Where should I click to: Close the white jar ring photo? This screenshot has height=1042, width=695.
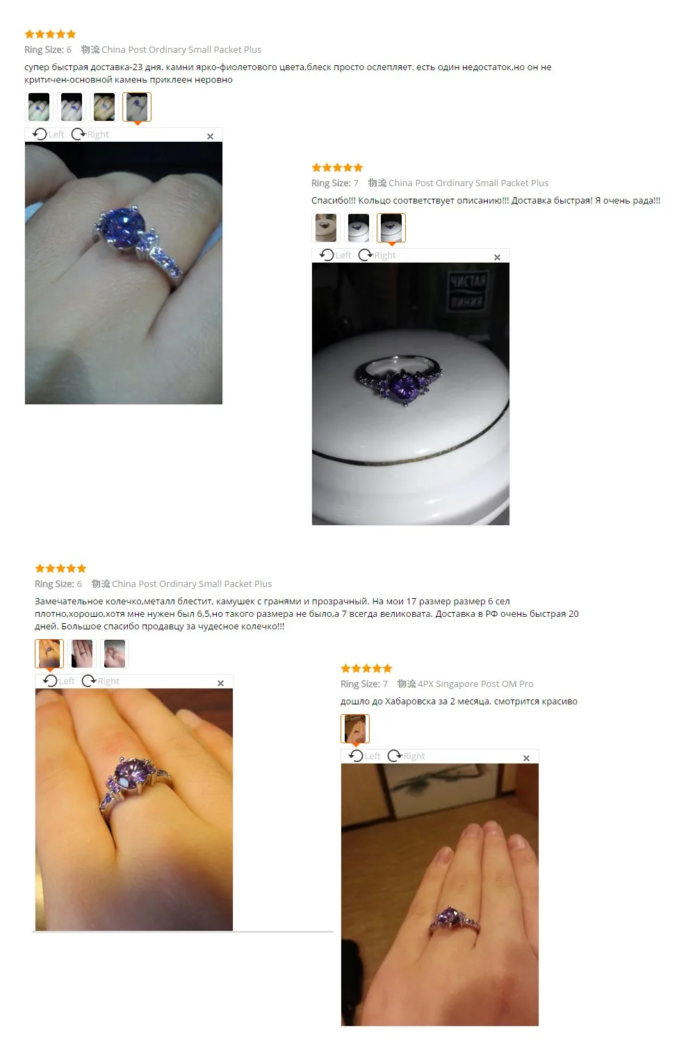pos(497,257)
